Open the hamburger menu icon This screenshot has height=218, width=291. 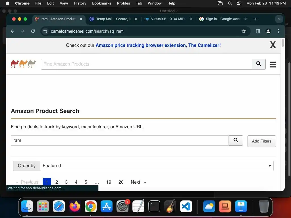point(273,64)
